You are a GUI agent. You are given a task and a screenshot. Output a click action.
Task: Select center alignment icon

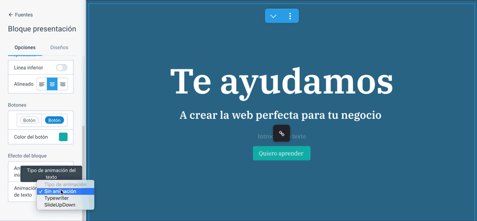52,84
